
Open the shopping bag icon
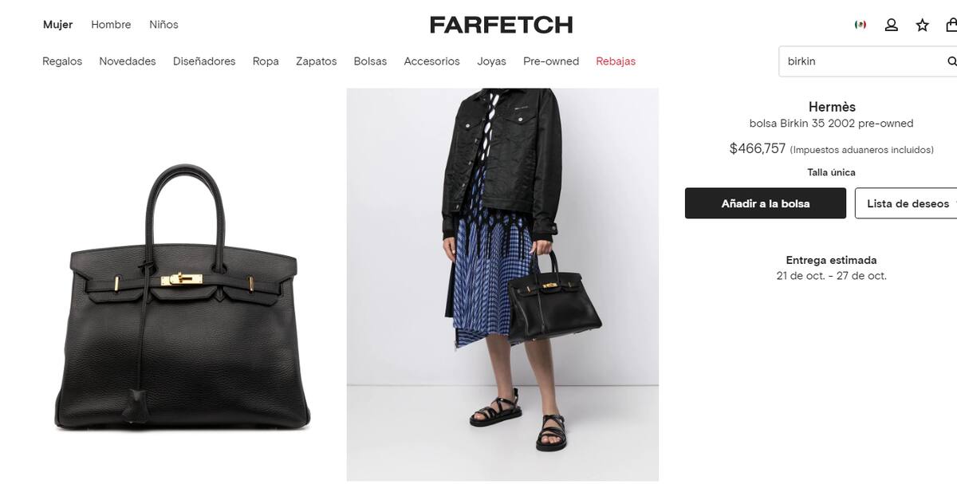coord(951,25)
